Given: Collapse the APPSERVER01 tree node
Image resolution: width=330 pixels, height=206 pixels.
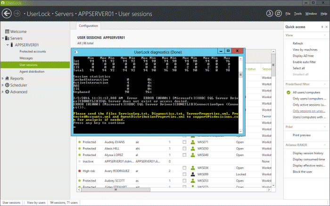Looking at the screenshot, I should 8,45.
